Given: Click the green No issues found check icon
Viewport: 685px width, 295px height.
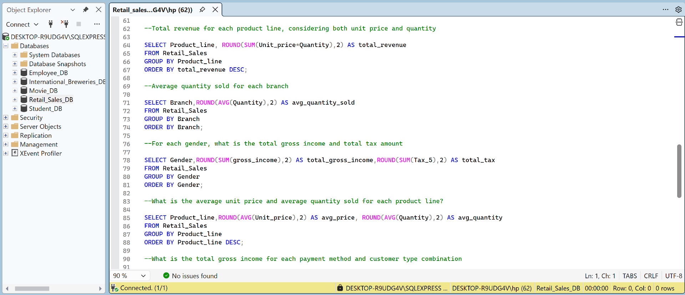Looking at the screenshot, I should tap(166, 275).
